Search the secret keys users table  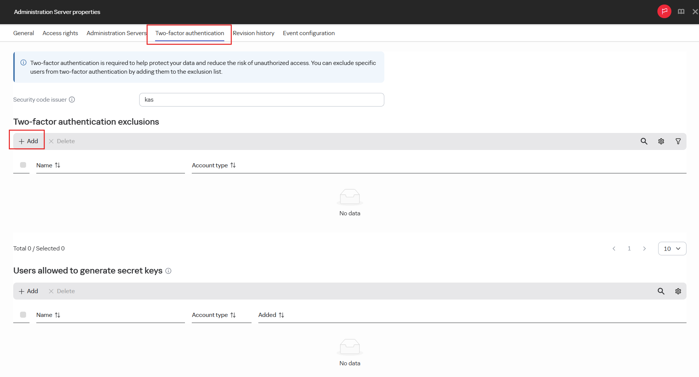click(661, 291)
